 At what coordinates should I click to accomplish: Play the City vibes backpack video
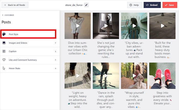pyautogui.click(x=134, y=26)
